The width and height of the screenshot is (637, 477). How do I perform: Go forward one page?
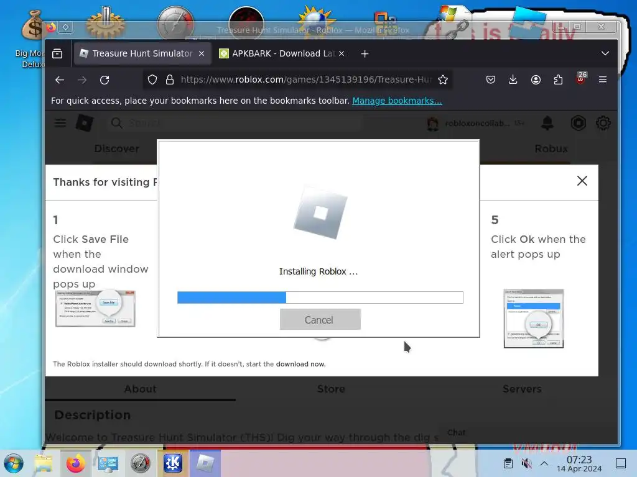click(x=82, y=80)
